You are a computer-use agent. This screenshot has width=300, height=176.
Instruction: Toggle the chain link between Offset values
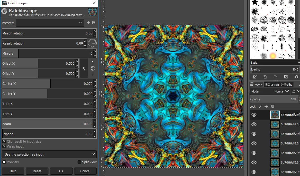[93, 68]
